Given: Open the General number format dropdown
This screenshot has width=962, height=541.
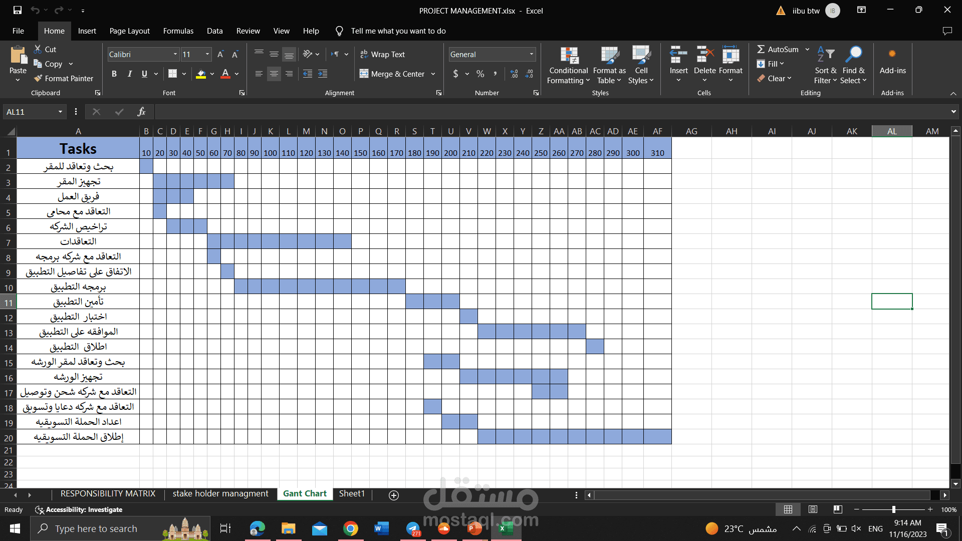Looking at the screenshot, I should pos(531,54).
